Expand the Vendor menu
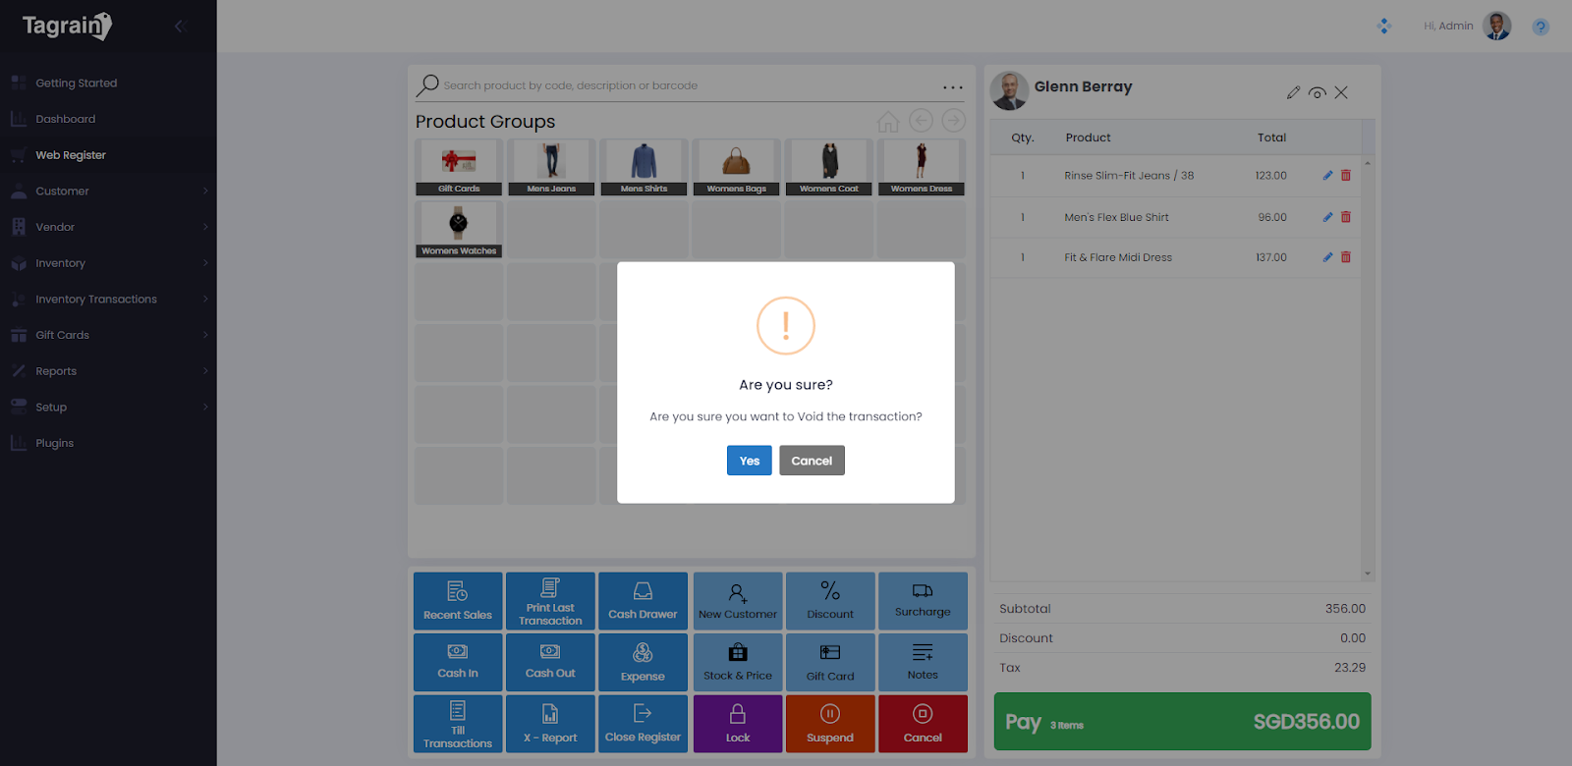The height and width of the screenshot is (766, 1572). click(108, 227)
